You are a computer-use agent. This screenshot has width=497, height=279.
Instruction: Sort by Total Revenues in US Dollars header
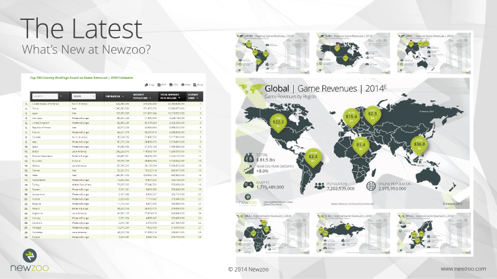coord(171,97)
